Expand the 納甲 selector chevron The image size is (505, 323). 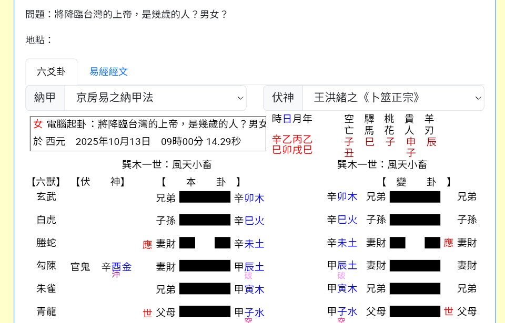click(240, 98)
